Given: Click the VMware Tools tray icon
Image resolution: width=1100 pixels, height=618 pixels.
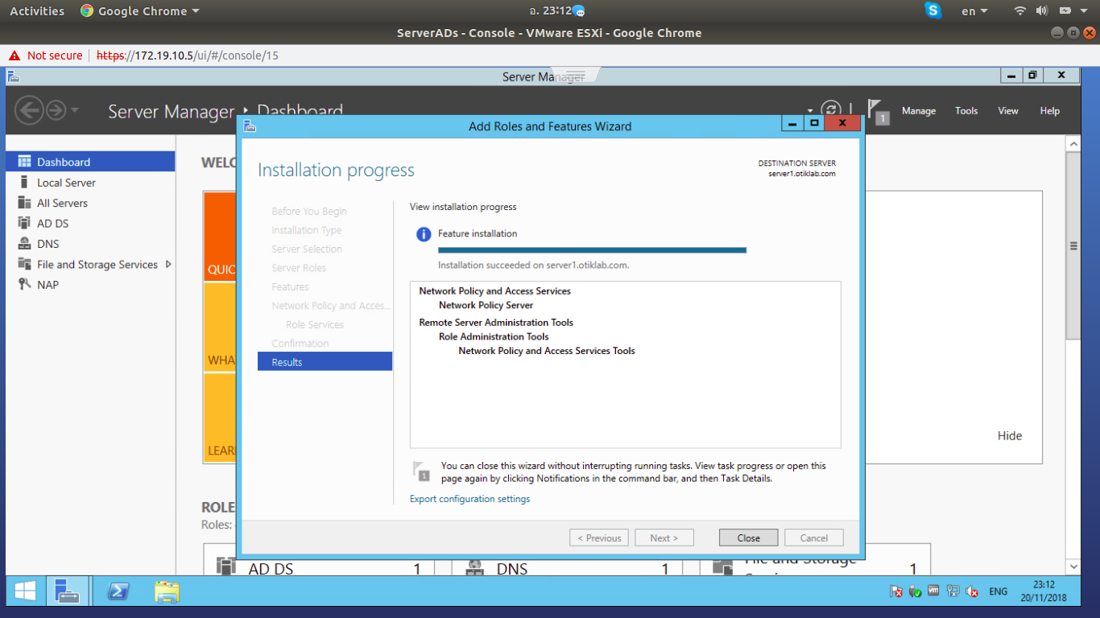Looking at the screenshot, I should point(934,591).
